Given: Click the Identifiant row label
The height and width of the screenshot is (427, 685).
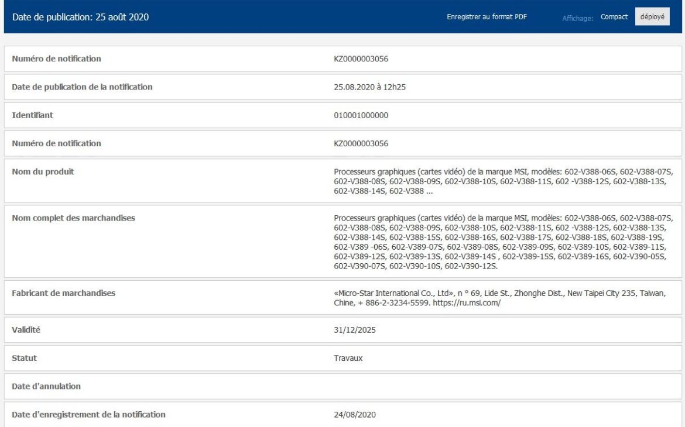Looking at the screenshot, I should (33, 115).
